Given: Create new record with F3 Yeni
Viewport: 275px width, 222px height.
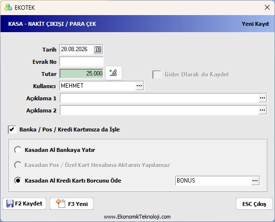Looking at the screenshot, I should click(x=72, y=204).
